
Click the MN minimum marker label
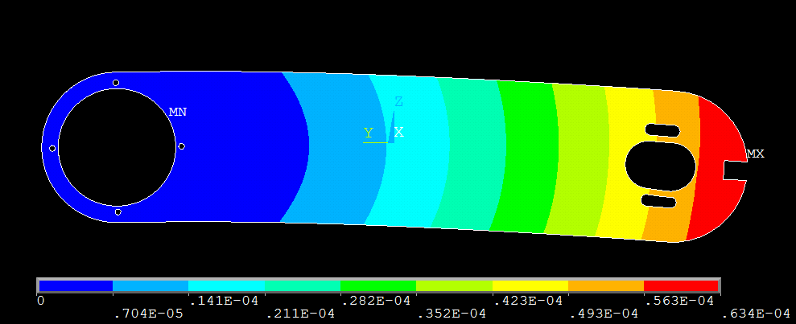pyautogui.click(x=178, y=112)
